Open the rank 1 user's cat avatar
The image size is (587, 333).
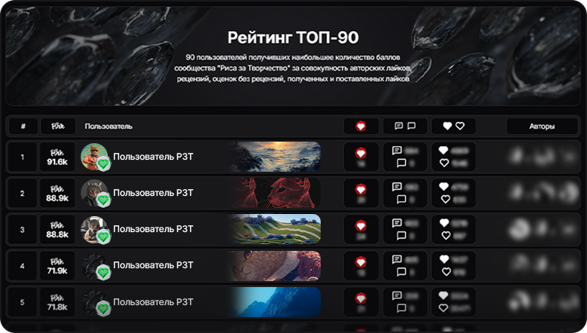pos(94,156)
